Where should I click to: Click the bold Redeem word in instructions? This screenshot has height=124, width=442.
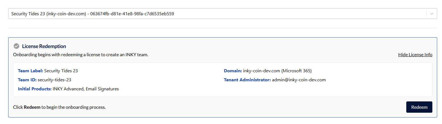tap(32, 107)
